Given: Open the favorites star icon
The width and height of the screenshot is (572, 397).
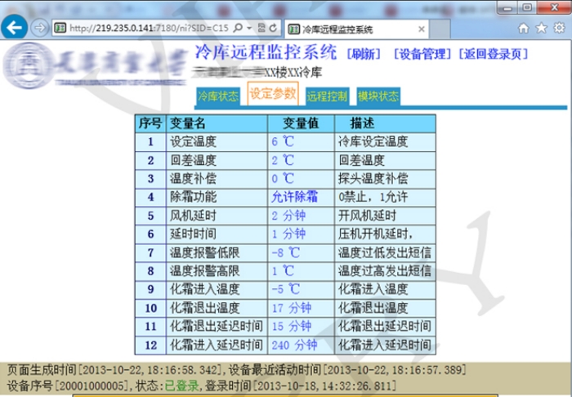Looking at the screenshot, I should [541, 29].
